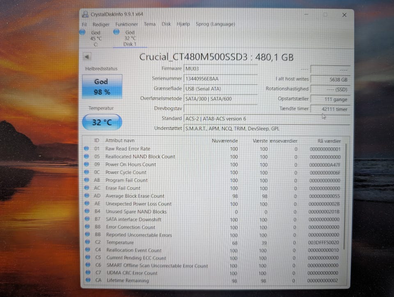Click the status dot for Average Block Erase Count
The image size is (394, 297).
click(87, 196)
